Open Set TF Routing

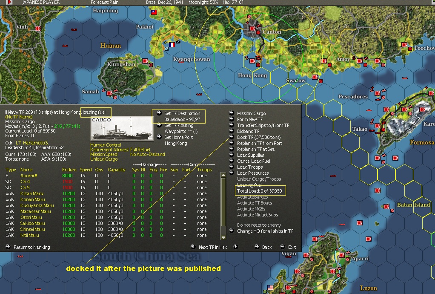[x=179, y=125]
